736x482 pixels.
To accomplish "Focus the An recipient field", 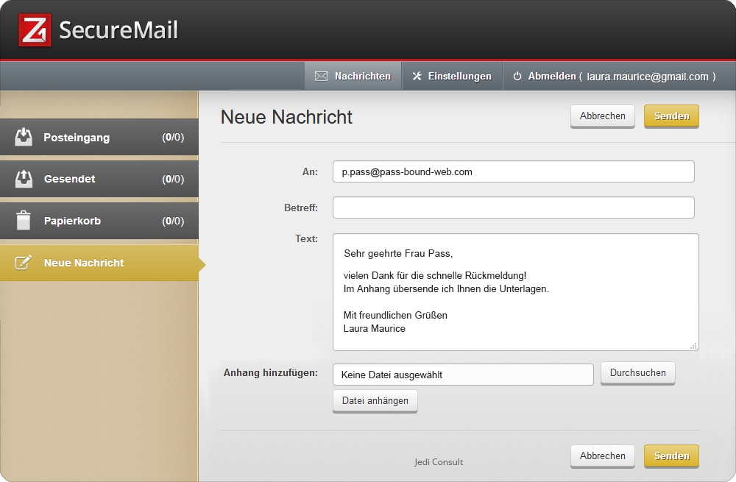I will (x=514, y=171).
